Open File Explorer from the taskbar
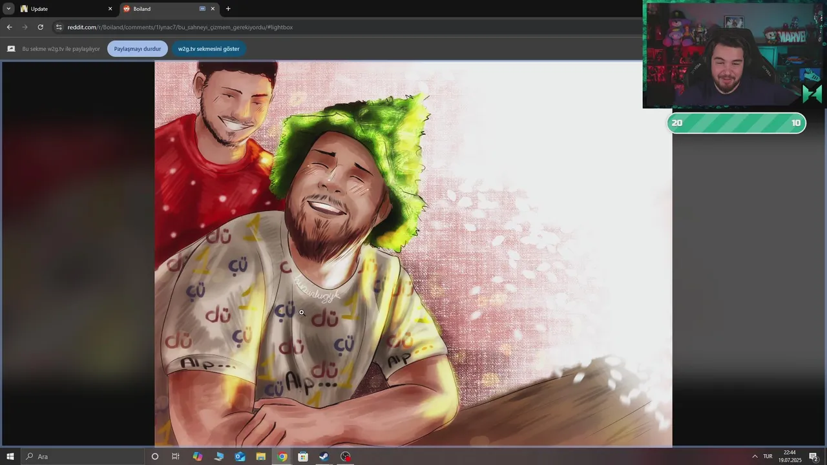Viewport: 827px width, 465px height. [261, 457]
